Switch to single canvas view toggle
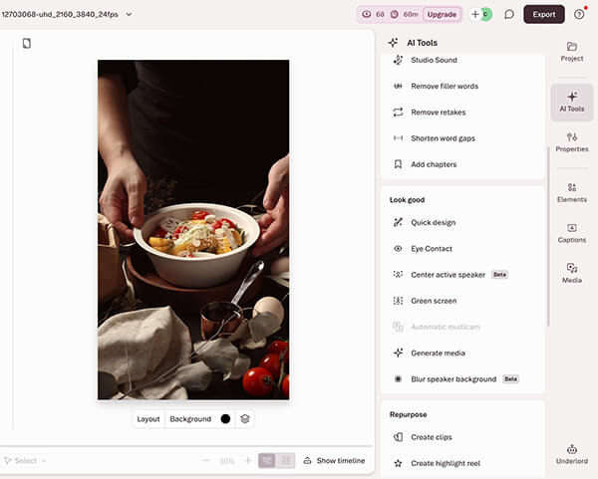The width and height of the screenshot is (598, 479). (267, 461)
